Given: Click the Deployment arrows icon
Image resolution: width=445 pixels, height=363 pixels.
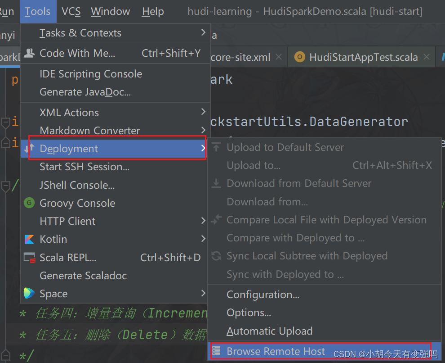Looking at the screenshot, I should [x=29, y=148].
